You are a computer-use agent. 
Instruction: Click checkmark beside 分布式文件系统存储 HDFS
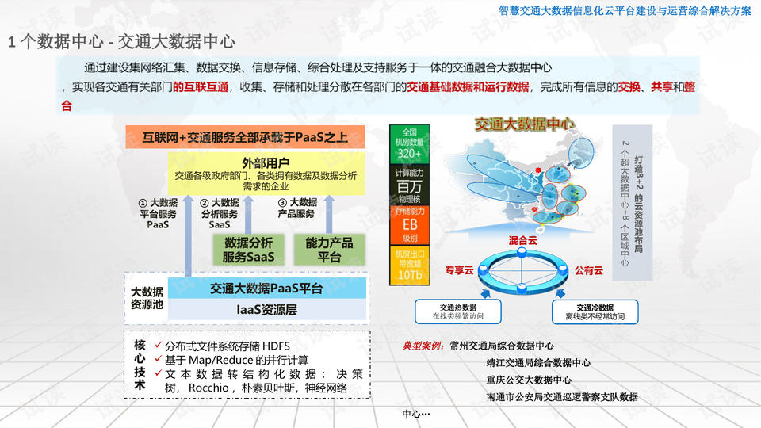click(159, 346)
